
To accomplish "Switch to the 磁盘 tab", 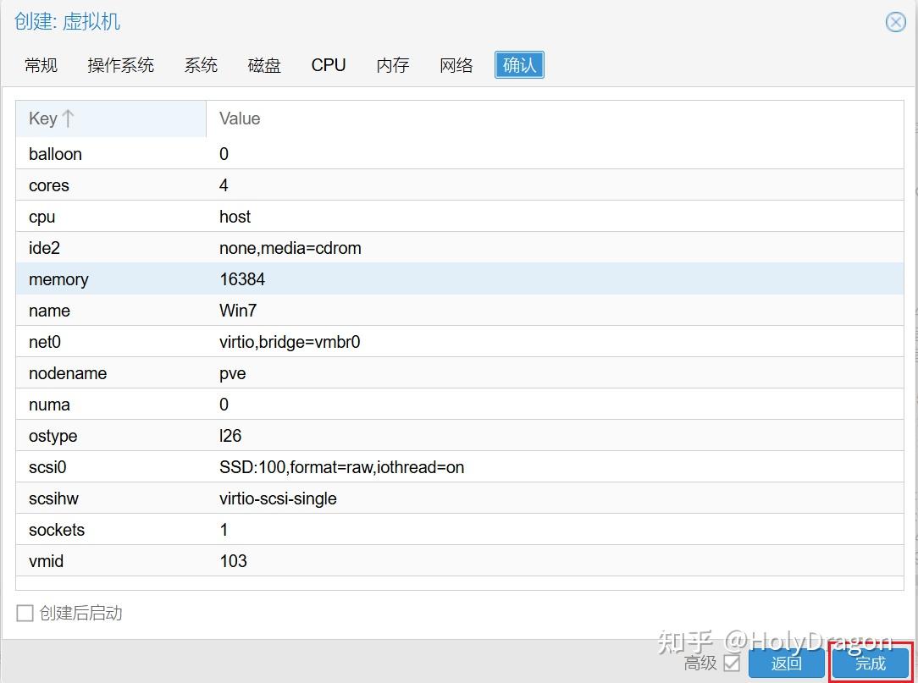I will pyautogui.click(x=264, y=64).
